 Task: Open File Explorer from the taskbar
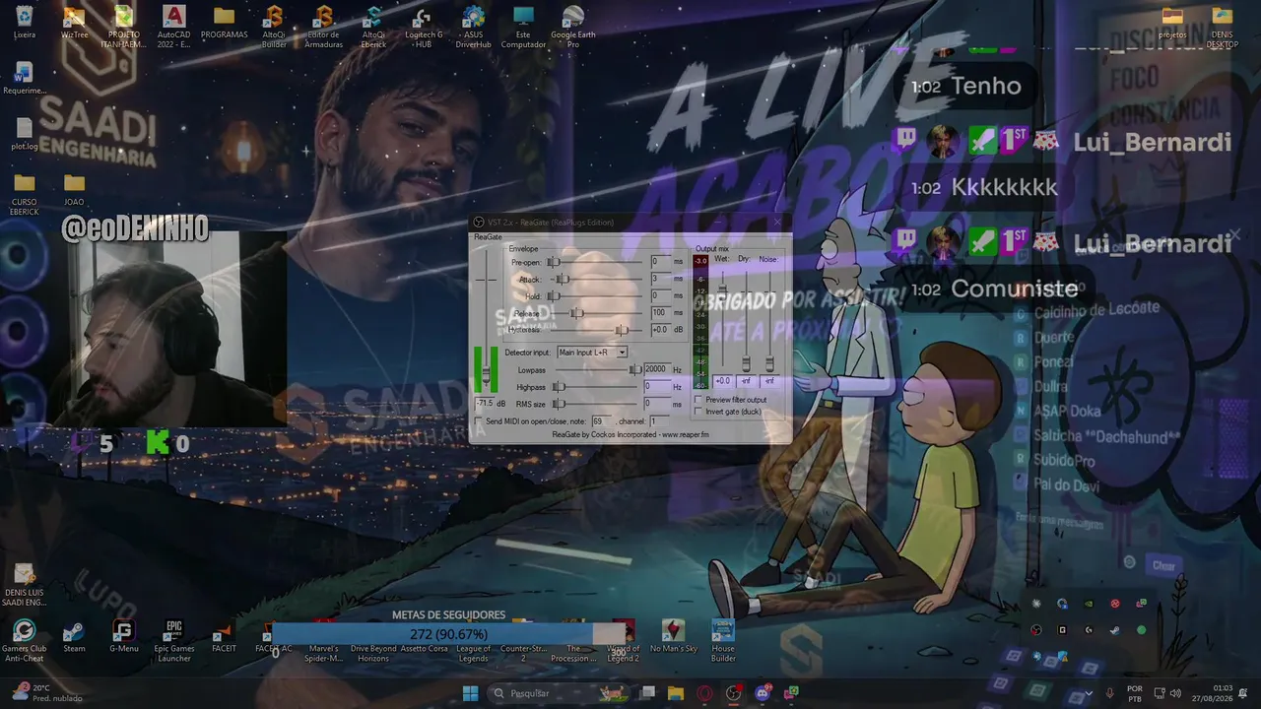pos(676,693)
